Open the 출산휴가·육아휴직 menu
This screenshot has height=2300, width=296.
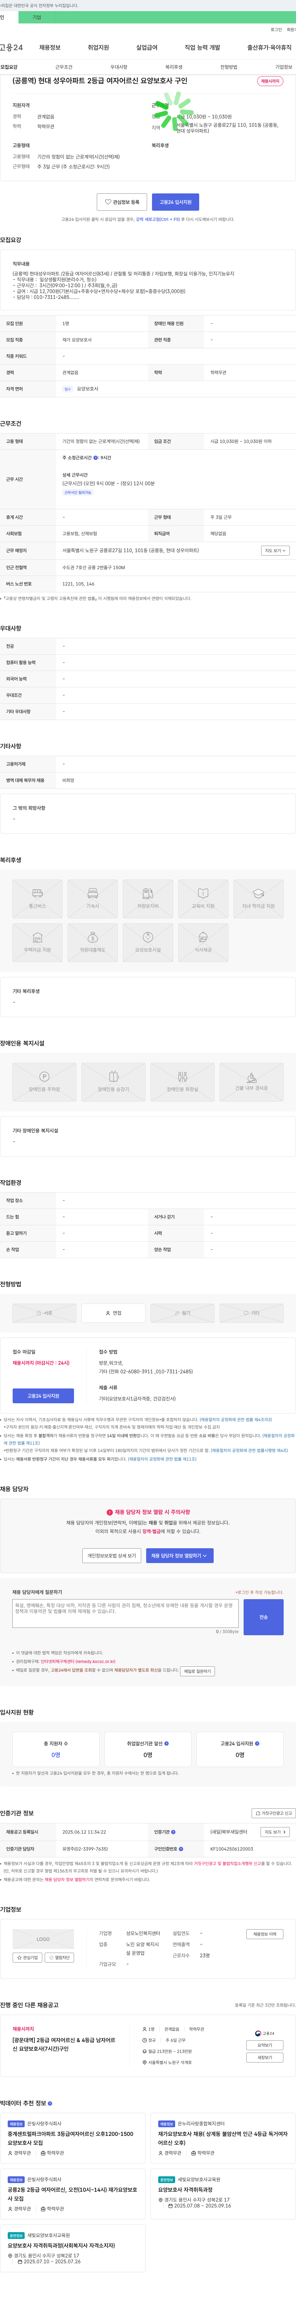point(269,47)
